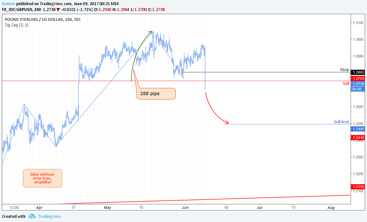Click the 1.2200 level on price axis
The image size is (367, 222).
(x=358, y=174)
